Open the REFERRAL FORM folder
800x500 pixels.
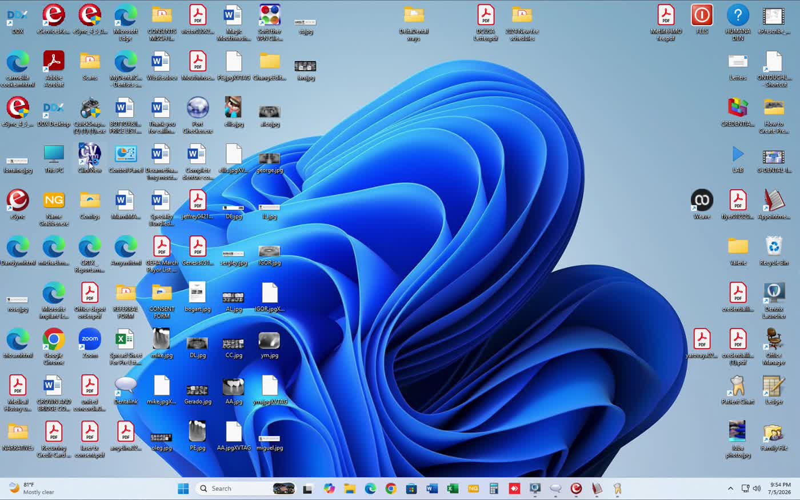pos(126,301)
